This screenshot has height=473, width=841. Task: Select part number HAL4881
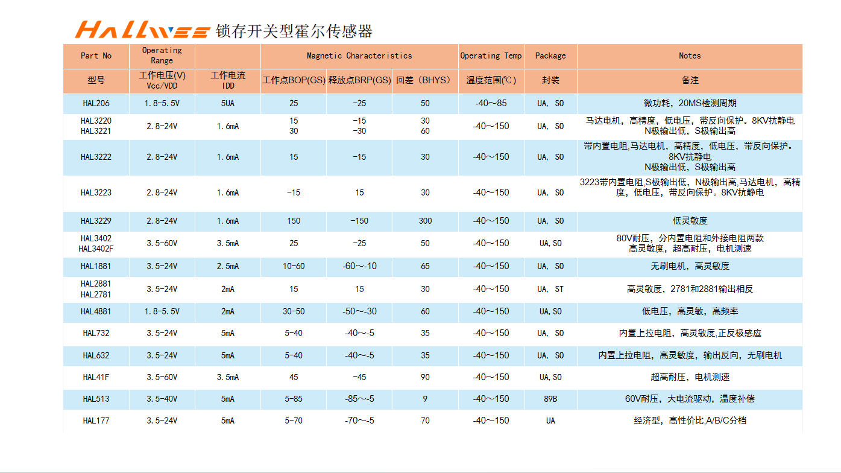tap(96, 311)
